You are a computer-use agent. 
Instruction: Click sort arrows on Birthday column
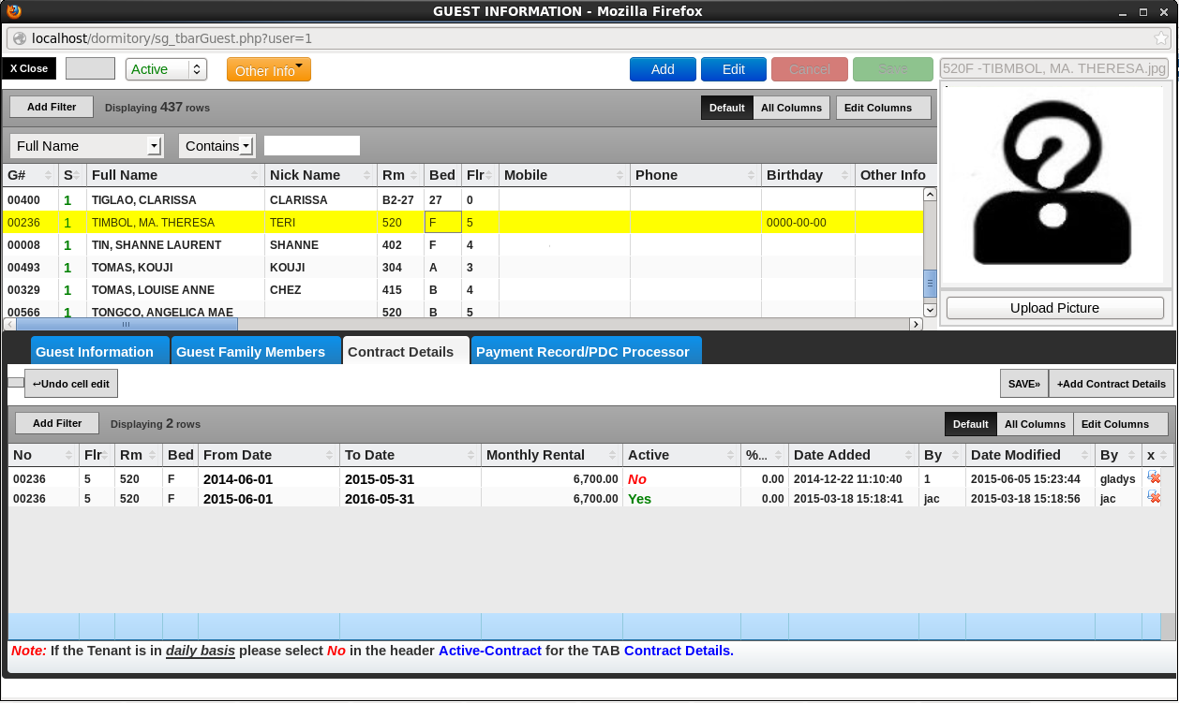coord(843,175)
